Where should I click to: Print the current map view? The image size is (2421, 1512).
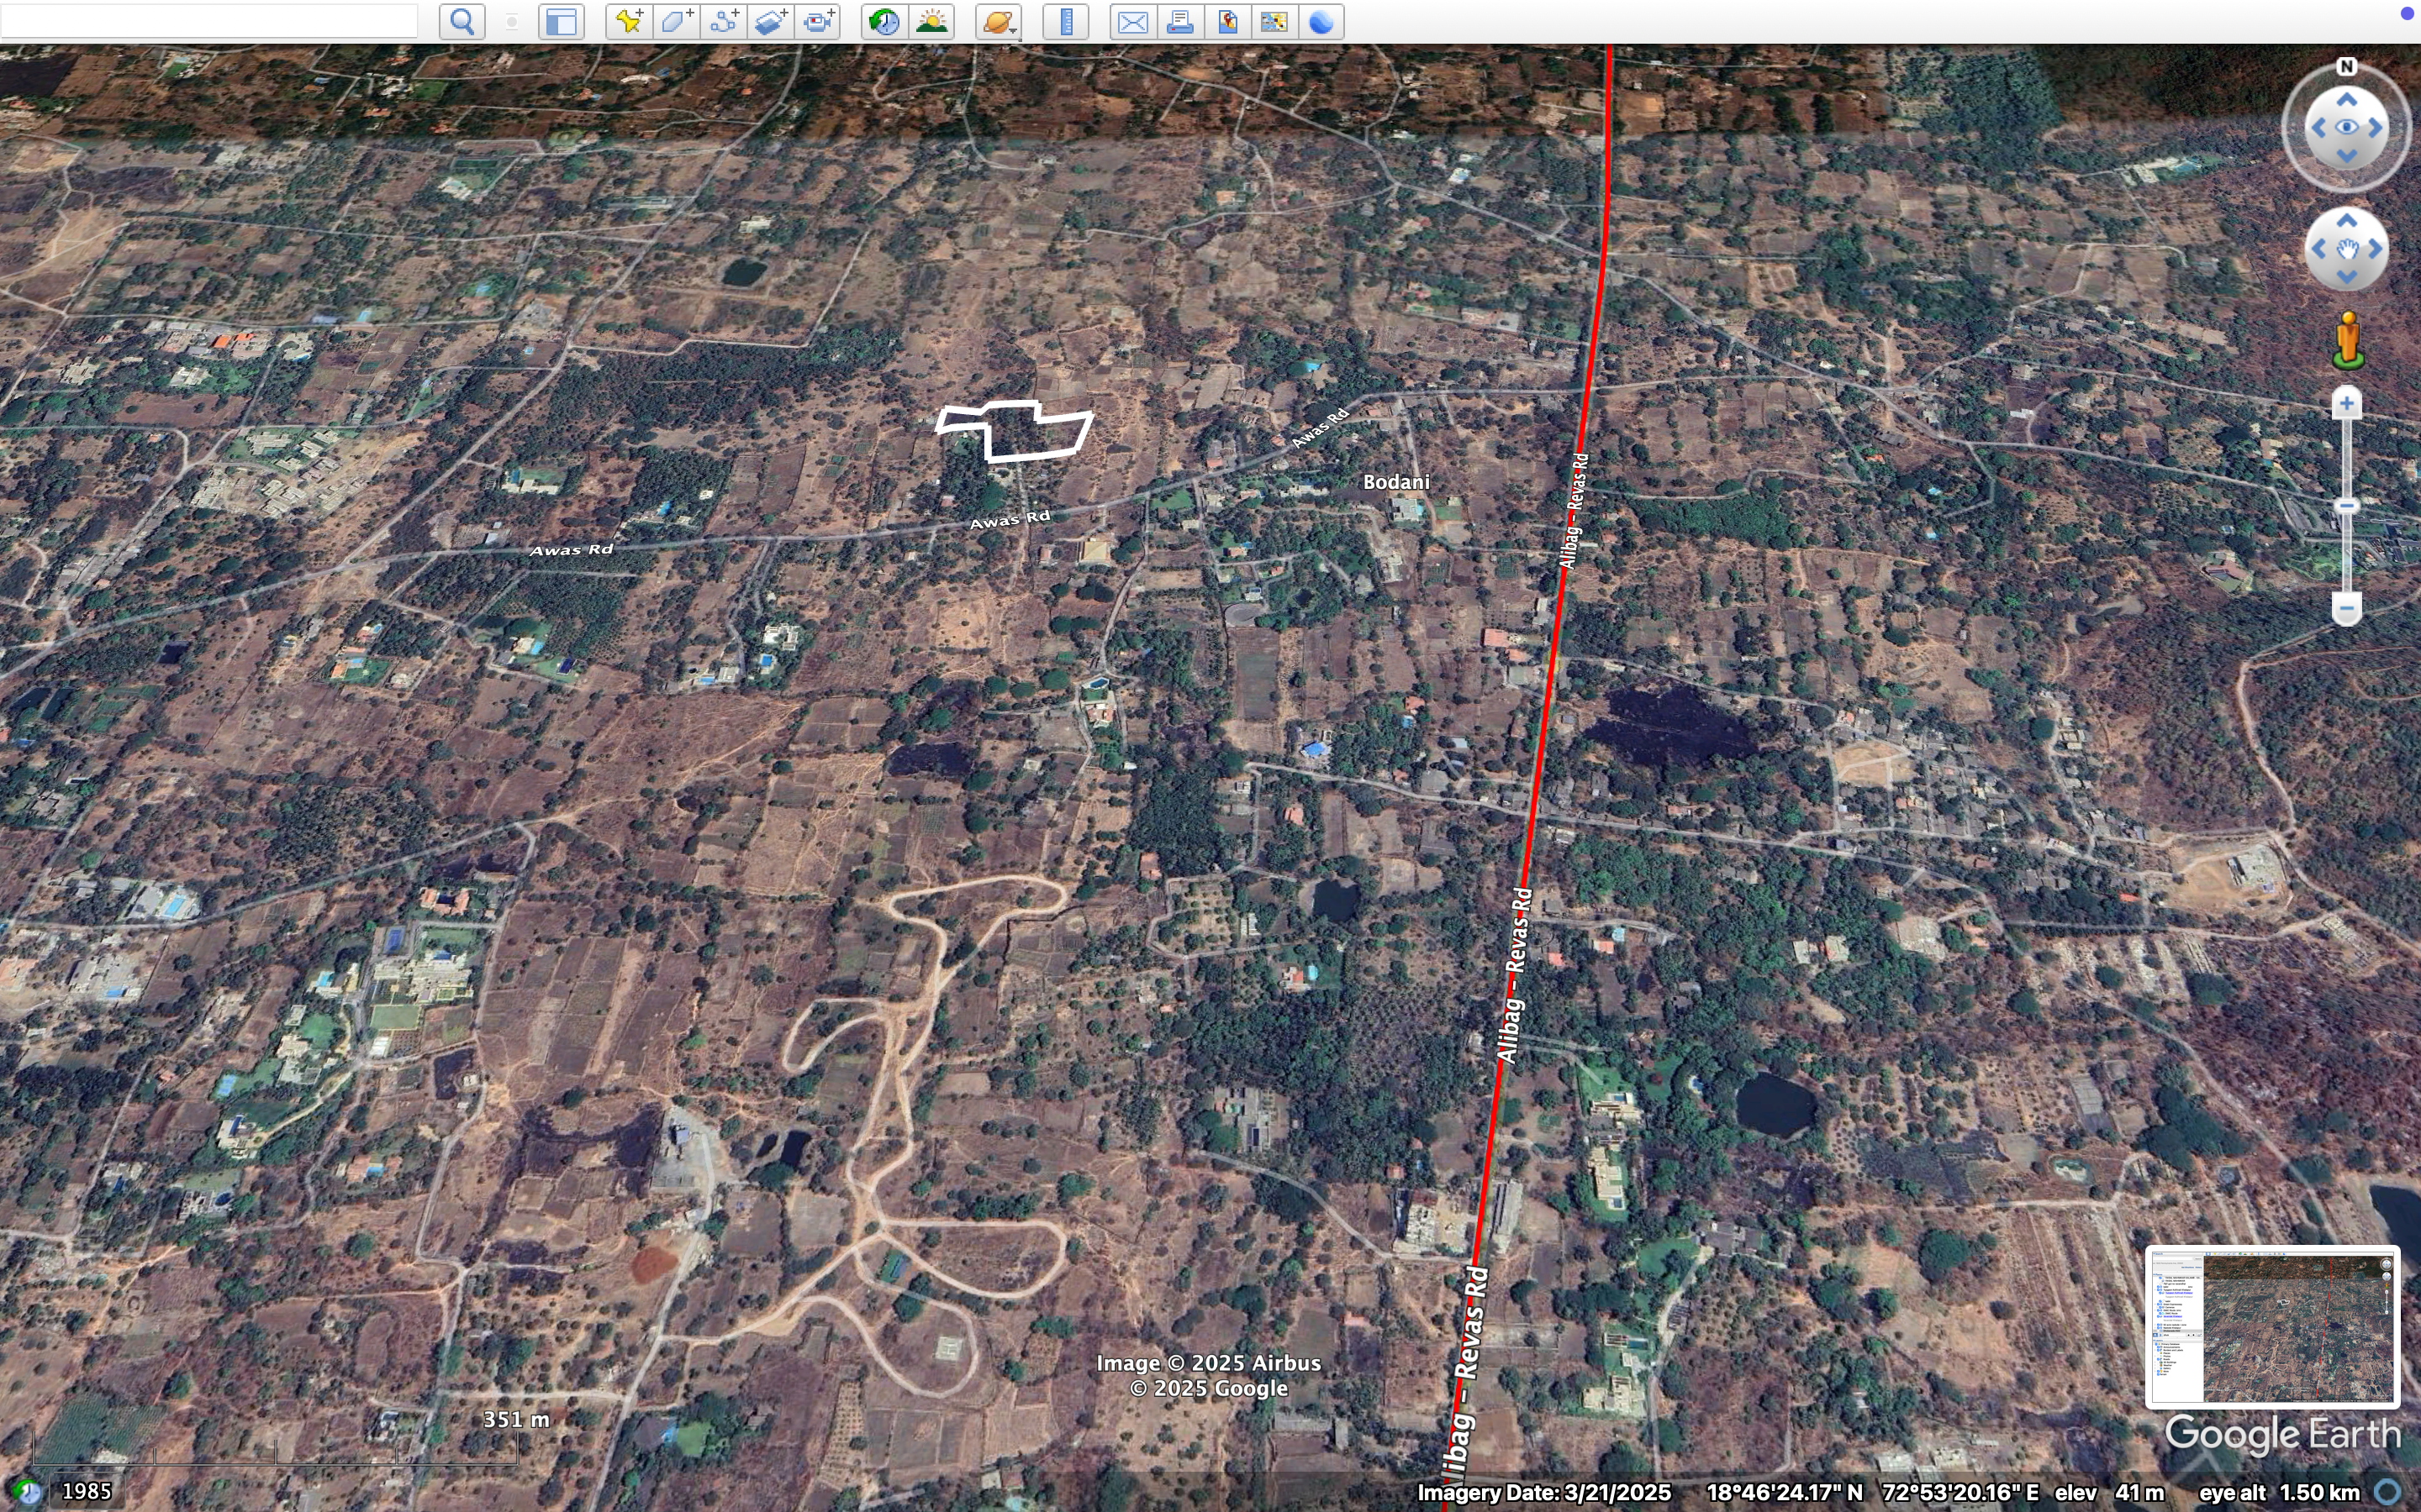(1179, 21)
